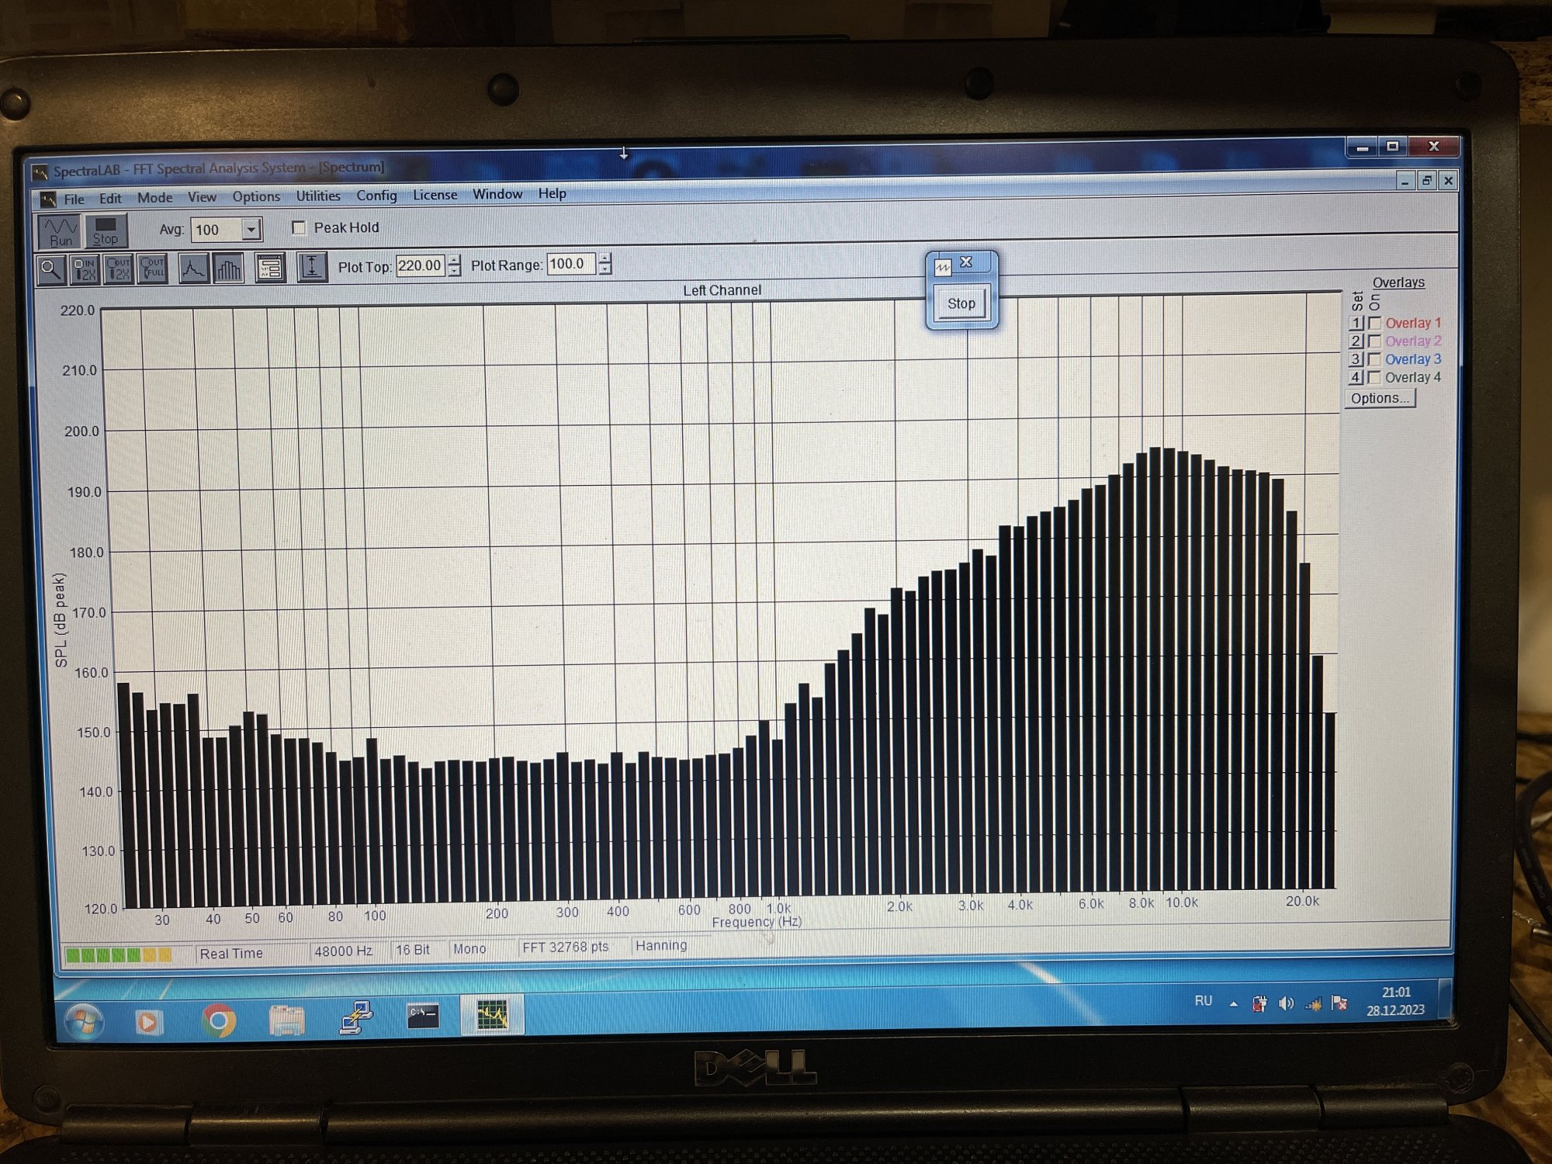The width and height of the screenshot is (1552, 1164).
Task: Turn on Overlay 1 checkbox
Action: click(1374, 323)
